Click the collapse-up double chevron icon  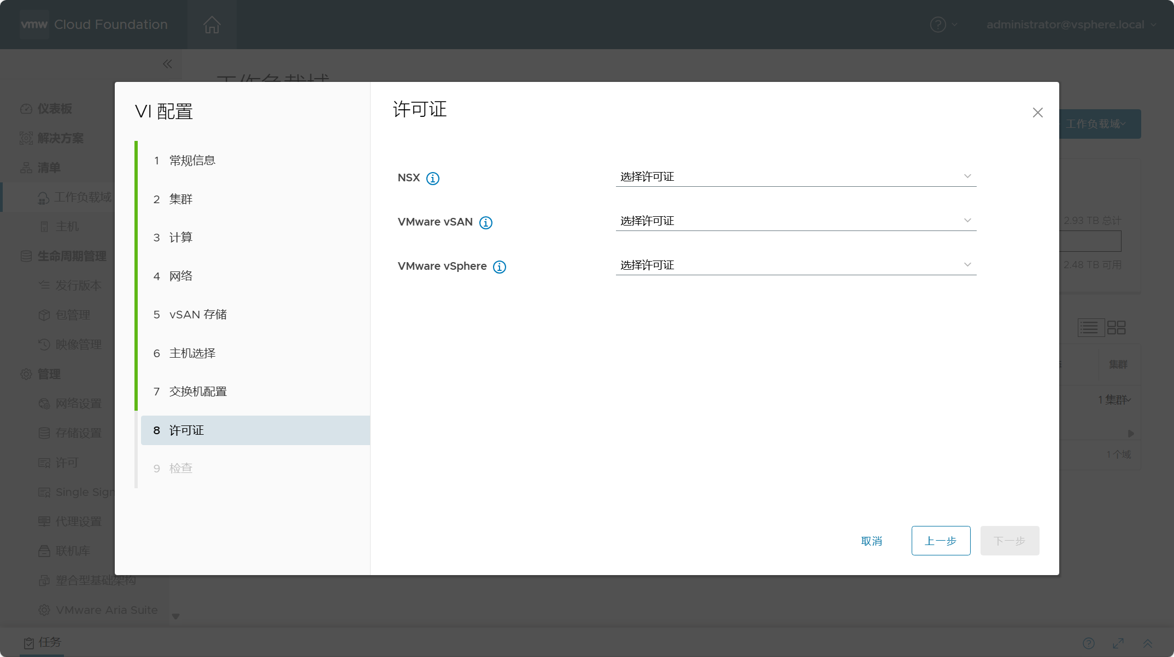pyautogui.click(x=1148, y=643)
